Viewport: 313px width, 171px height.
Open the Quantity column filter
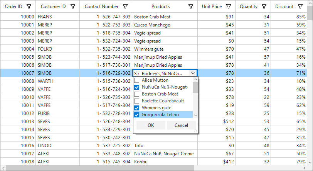coord(264,7)
